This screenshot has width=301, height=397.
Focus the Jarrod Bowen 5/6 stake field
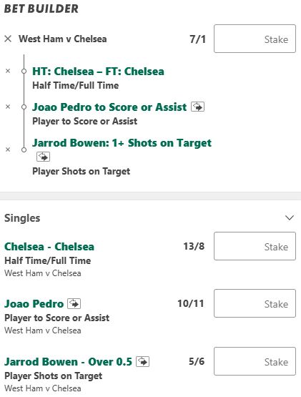255,361
